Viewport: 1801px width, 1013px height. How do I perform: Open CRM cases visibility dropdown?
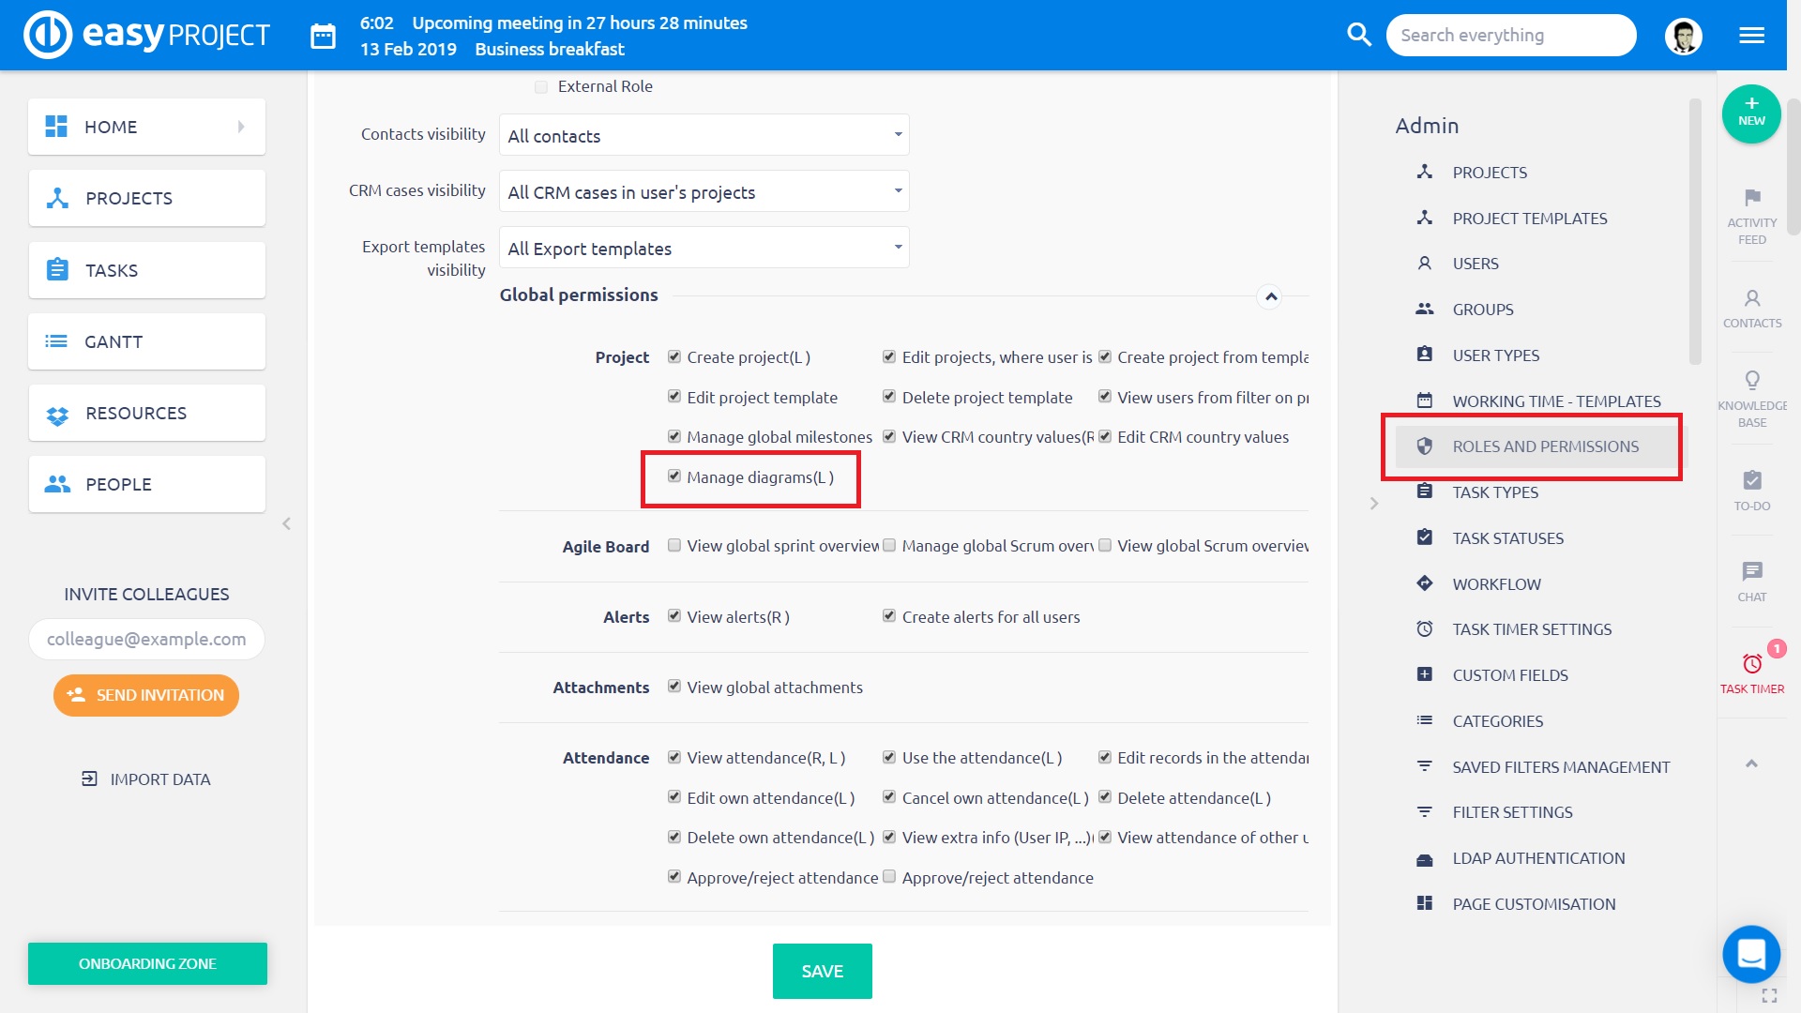(704, 191)
